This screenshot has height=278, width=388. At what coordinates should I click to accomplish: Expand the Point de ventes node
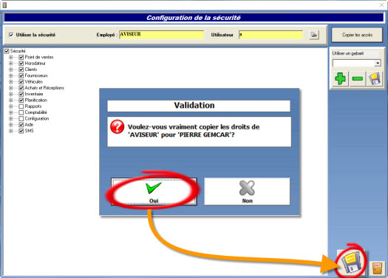click(x=11, y=57)
